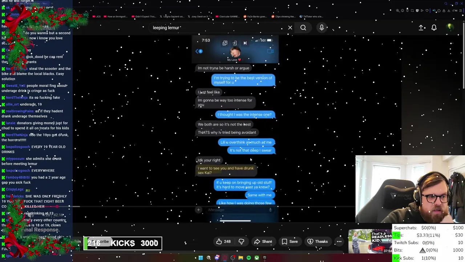
Task: Save the video with the Save button
Action: (x=290, y=242)
